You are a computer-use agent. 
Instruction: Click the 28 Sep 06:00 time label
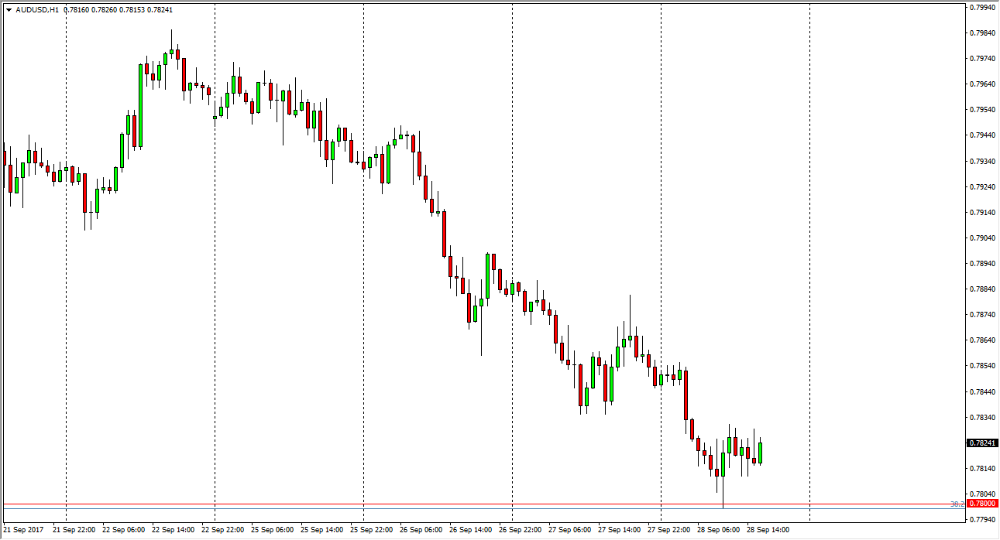pyautogui.click(x=718, y=531)
